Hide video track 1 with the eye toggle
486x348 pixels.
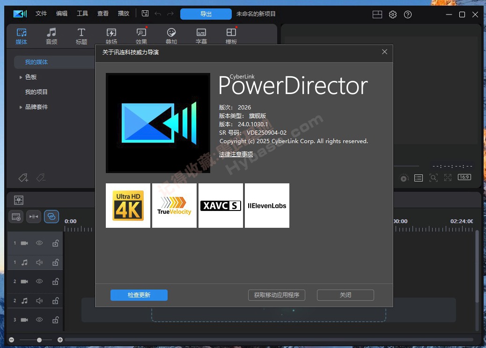click(x=39, y=243)
